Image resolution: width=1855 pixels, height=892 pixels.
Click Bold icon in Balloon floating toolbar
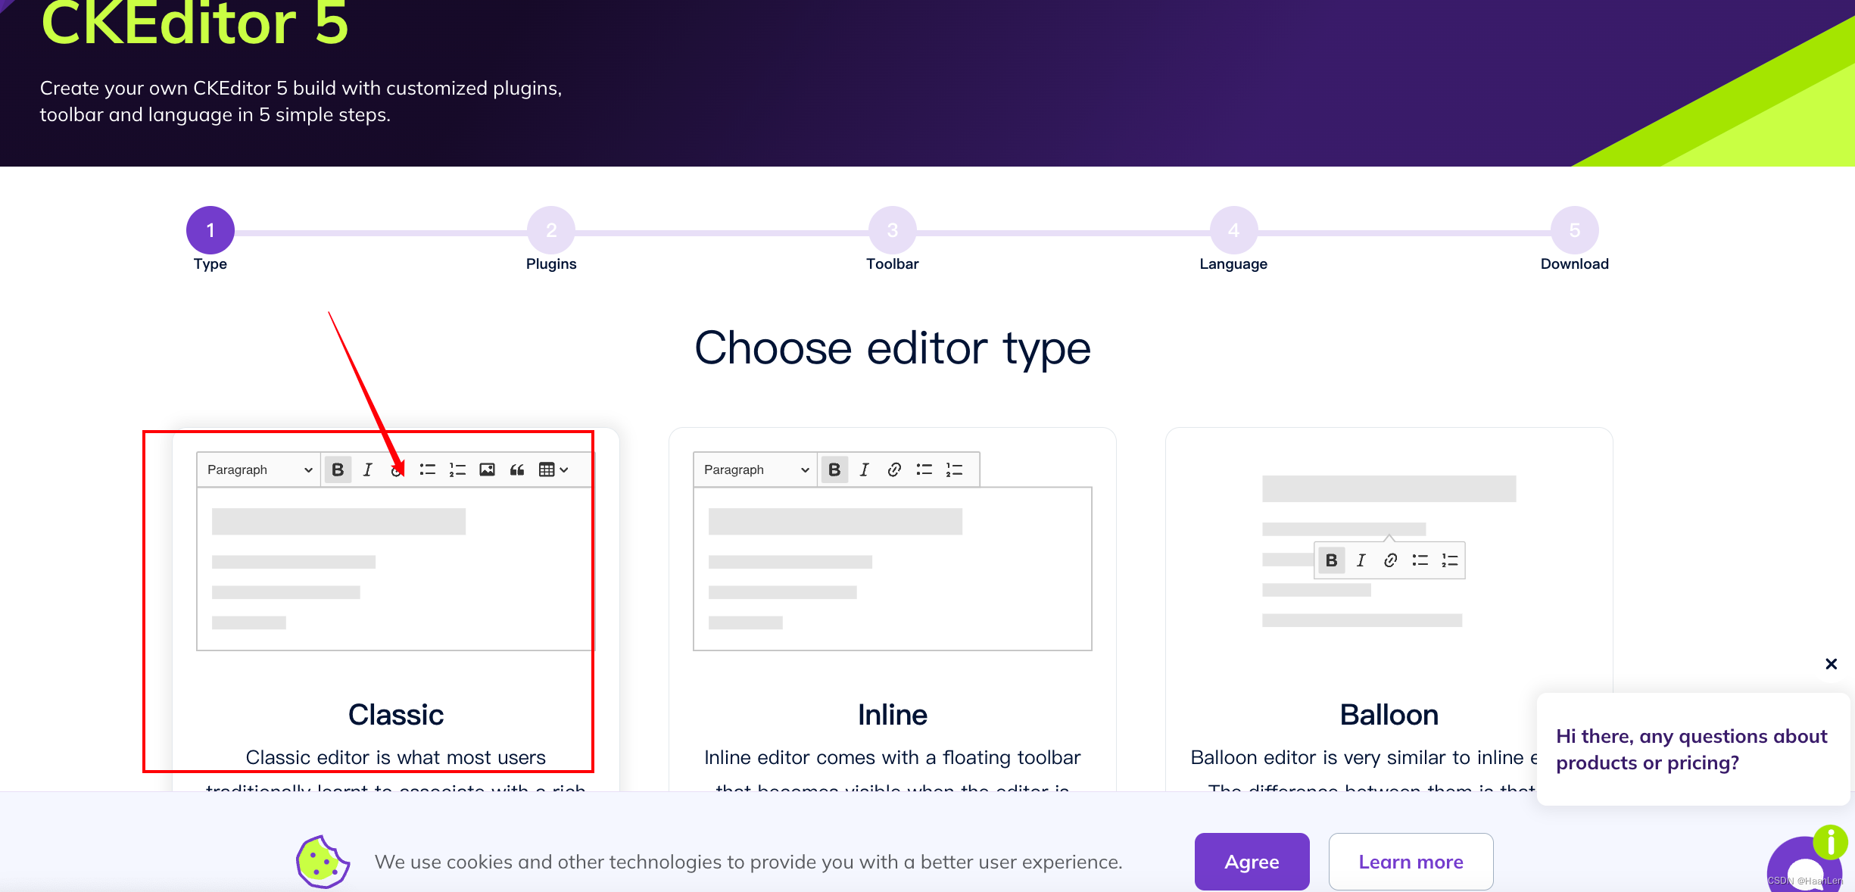coord(1331,560)
